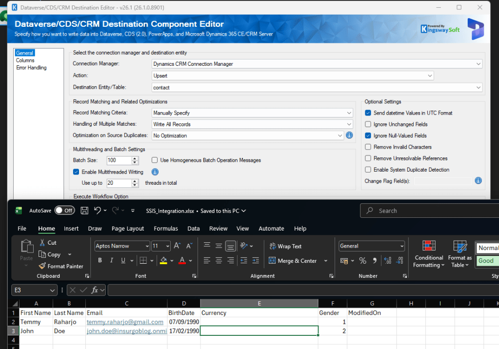Switch to the Data tab

point(194,229)
